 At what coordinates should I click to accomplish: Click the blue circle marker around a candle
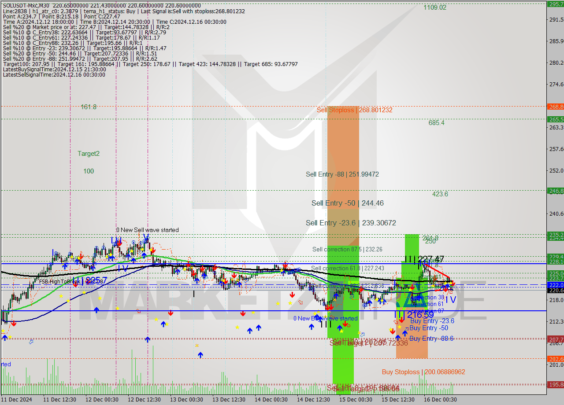coord(134,242)
